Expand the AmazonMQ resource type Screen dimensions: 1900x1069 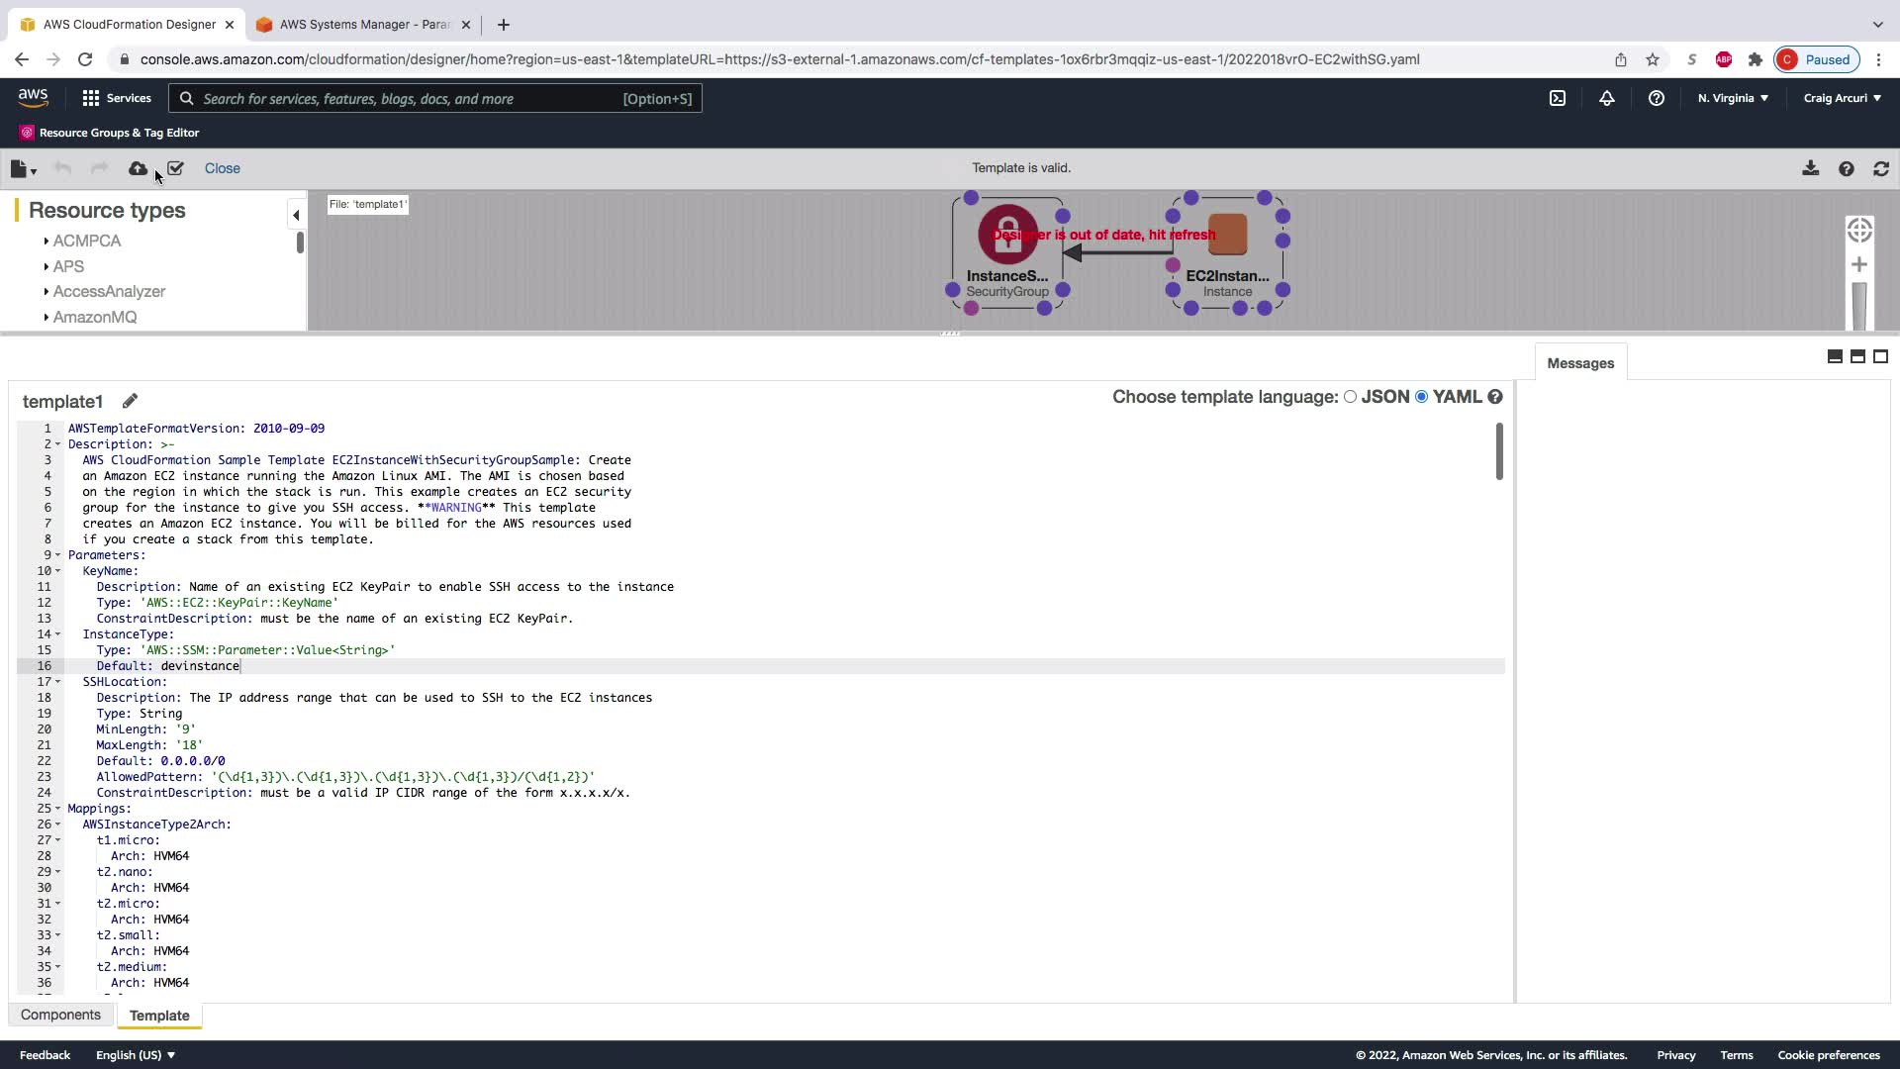[47, 317]
